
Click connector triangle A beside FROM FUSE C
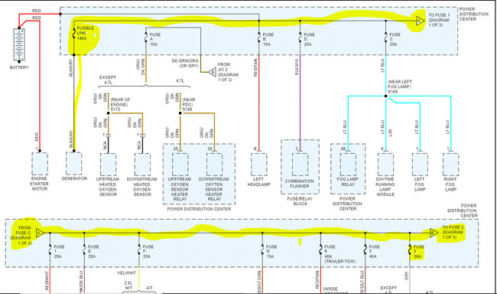[40, 233]
